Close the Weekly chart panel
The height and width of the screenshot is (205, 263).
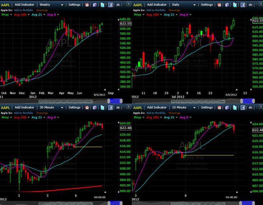tap(129, 4)
